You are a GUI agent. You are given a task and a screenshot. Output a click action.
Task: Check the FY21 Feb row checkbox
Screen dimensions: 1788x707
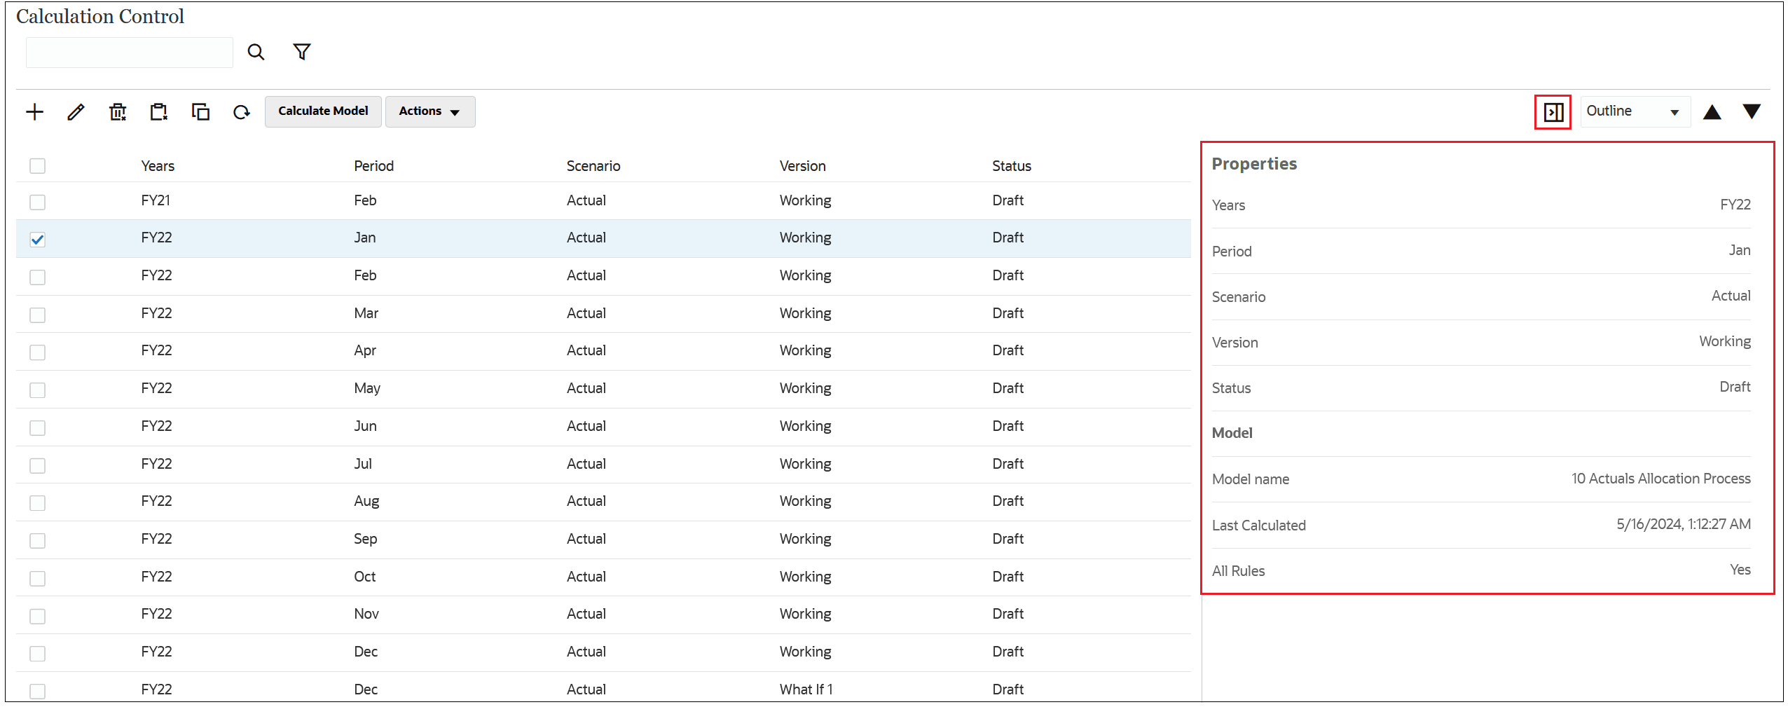point(37,202)
